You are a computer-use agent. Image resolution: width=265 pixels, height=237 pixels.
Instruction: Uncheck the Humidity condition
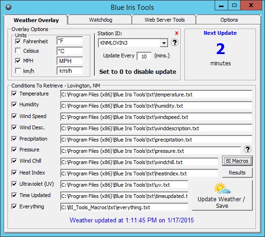pyautogui.click(x=14, y=104)
